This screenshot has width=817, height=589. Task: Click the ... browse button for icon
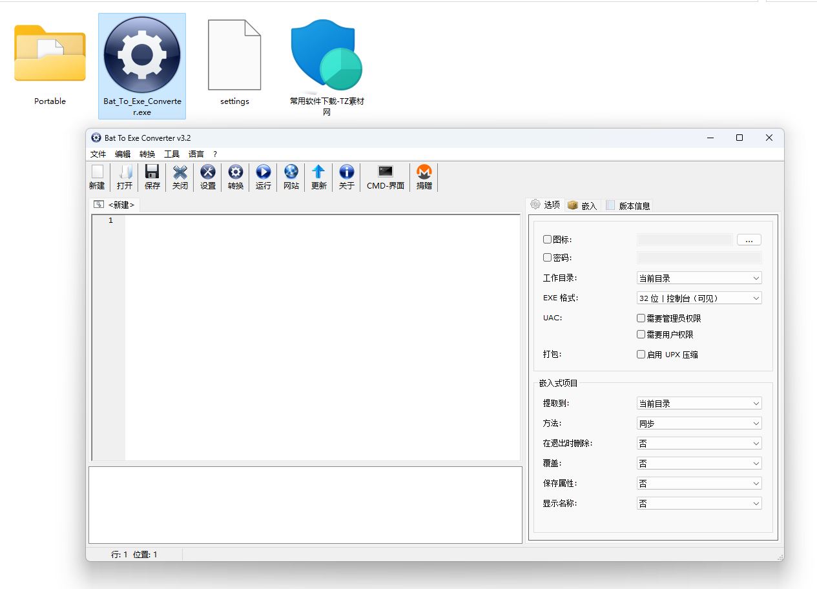coord(749,240)
